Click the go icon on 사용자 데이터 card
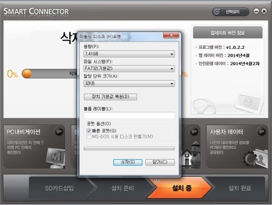This screenshot has width=272, height=205. coord(262,131)
